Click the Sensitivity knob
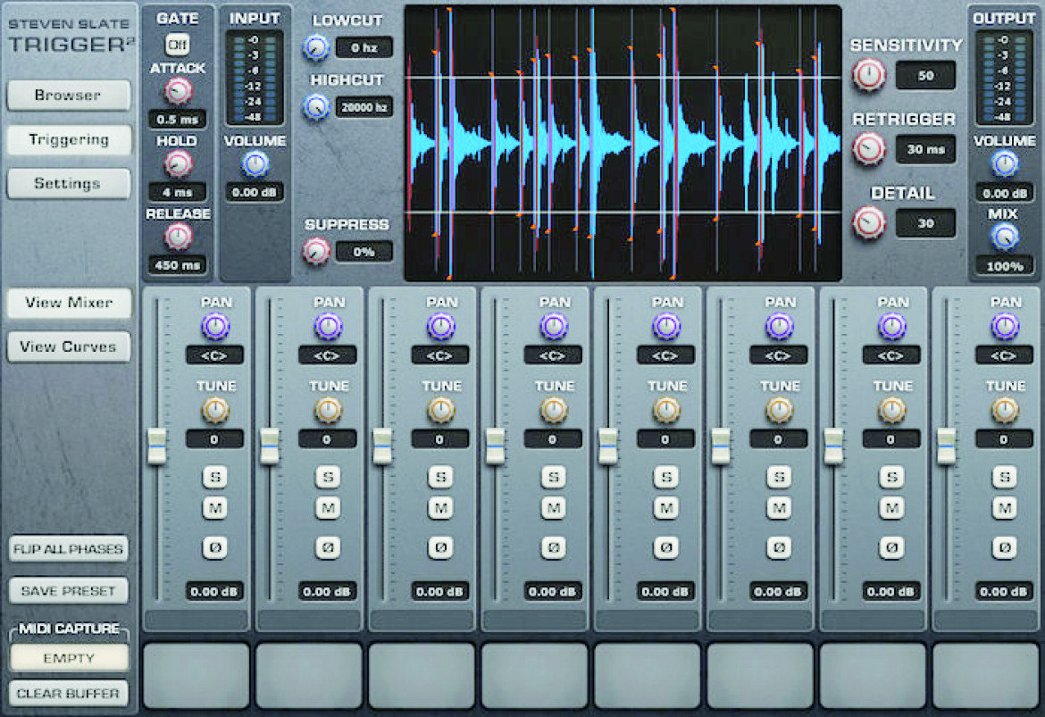The width and height of the screenshot is (1045, 717). pos(869,75)
